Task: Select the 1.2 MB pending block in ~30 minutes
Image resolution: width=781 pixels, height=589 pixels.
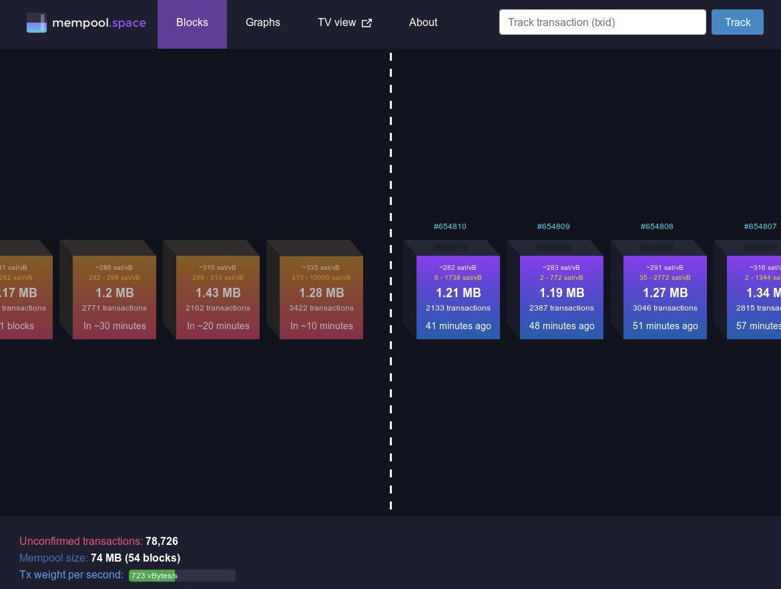Action: click(x=115, y=297)
